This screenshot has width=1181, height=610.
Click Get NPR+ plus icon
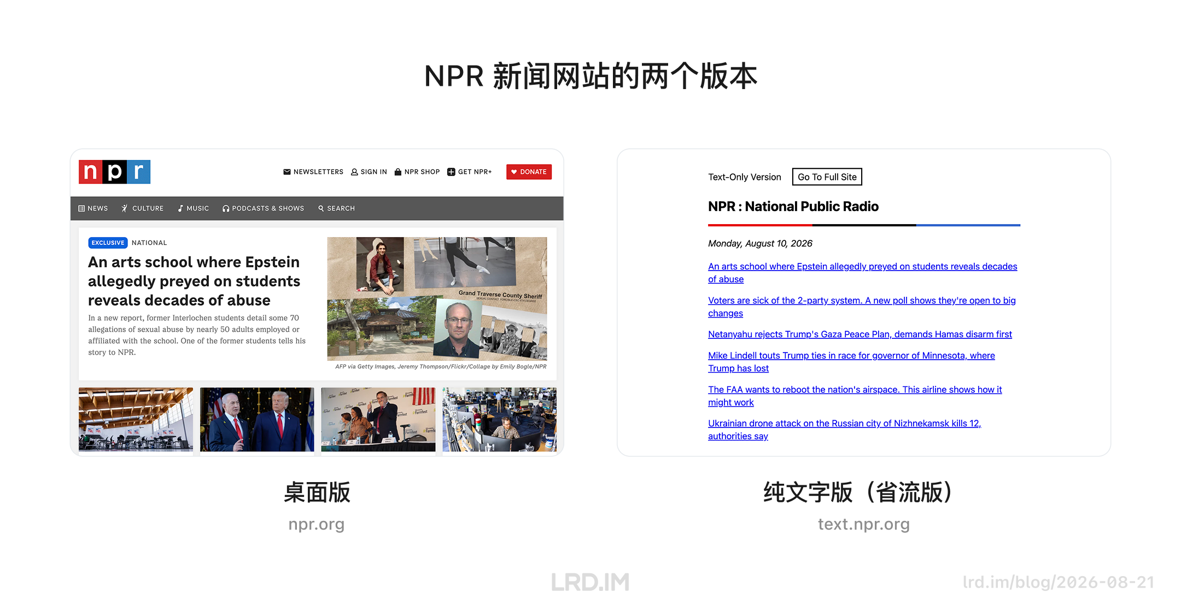451,172
